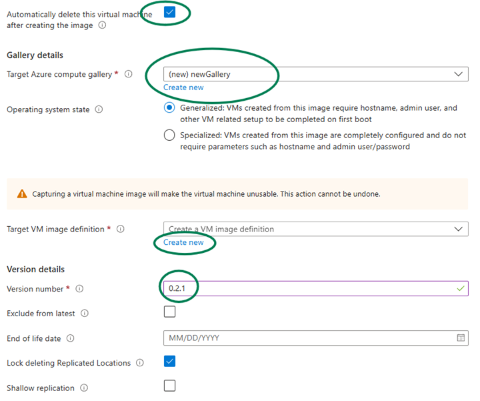Click the Version details heading
Image resolution: width=480 pixels, height=401 pixels.
(35, 270)
